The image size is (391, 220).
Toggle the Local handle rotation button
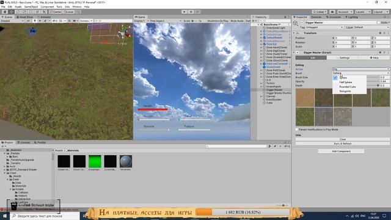68,12
